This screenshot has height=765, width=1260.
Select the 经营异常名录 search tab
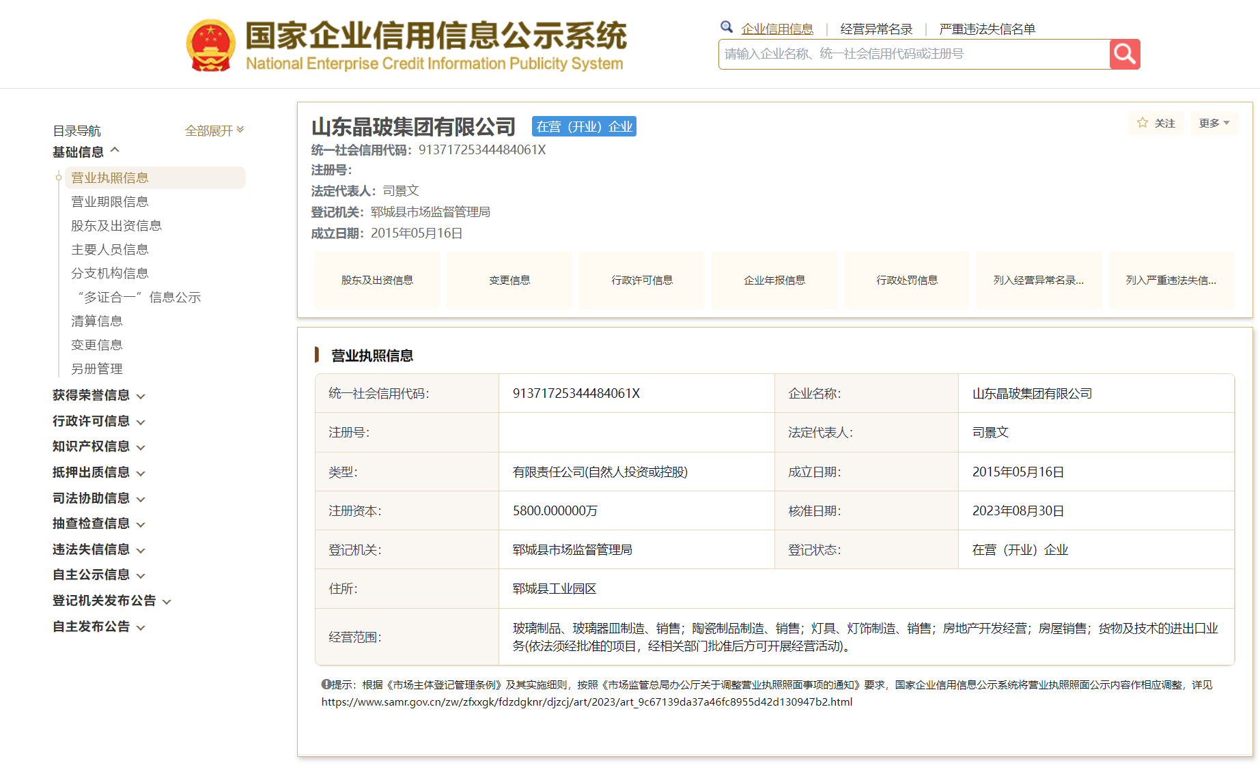tap(876, 29)
